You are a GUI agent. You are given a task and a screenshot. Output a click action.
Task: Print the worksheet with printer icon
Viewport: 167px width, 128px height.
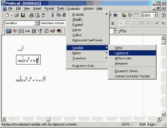tap(31, 15)
